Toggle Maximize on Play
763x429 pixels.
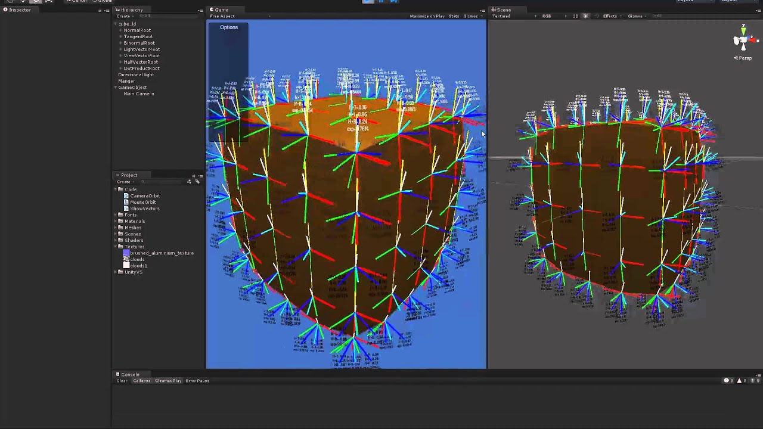click(x=427, y=16)
